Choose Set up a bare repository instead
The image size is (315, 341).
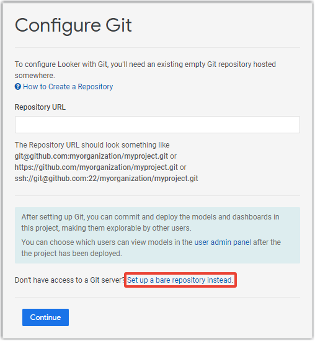[180, 280]
